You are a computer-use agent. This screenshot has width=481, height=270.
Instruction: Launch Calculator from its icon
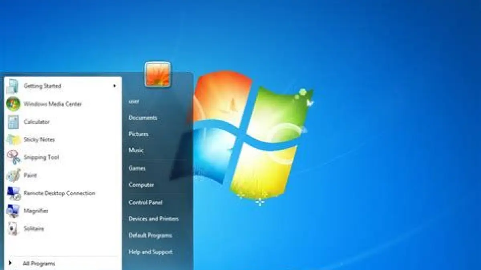click(13, 122)
